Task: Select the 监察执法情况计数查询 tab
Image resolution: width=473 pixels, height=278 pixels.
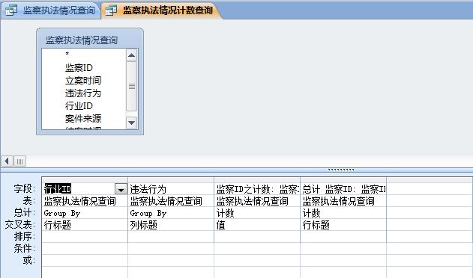Action: 161,10
